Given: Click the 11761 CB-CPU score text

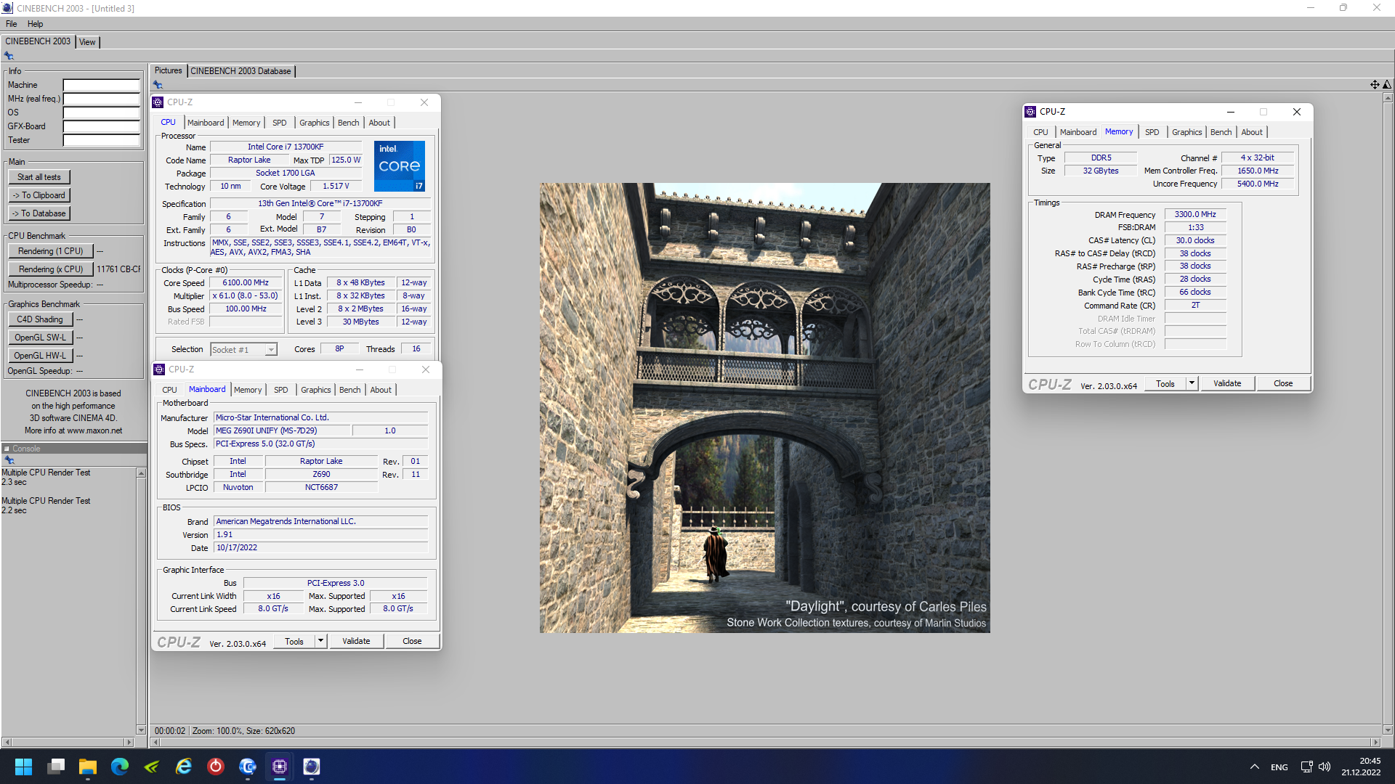Looking at the screenshot, I should click(118, 269).
